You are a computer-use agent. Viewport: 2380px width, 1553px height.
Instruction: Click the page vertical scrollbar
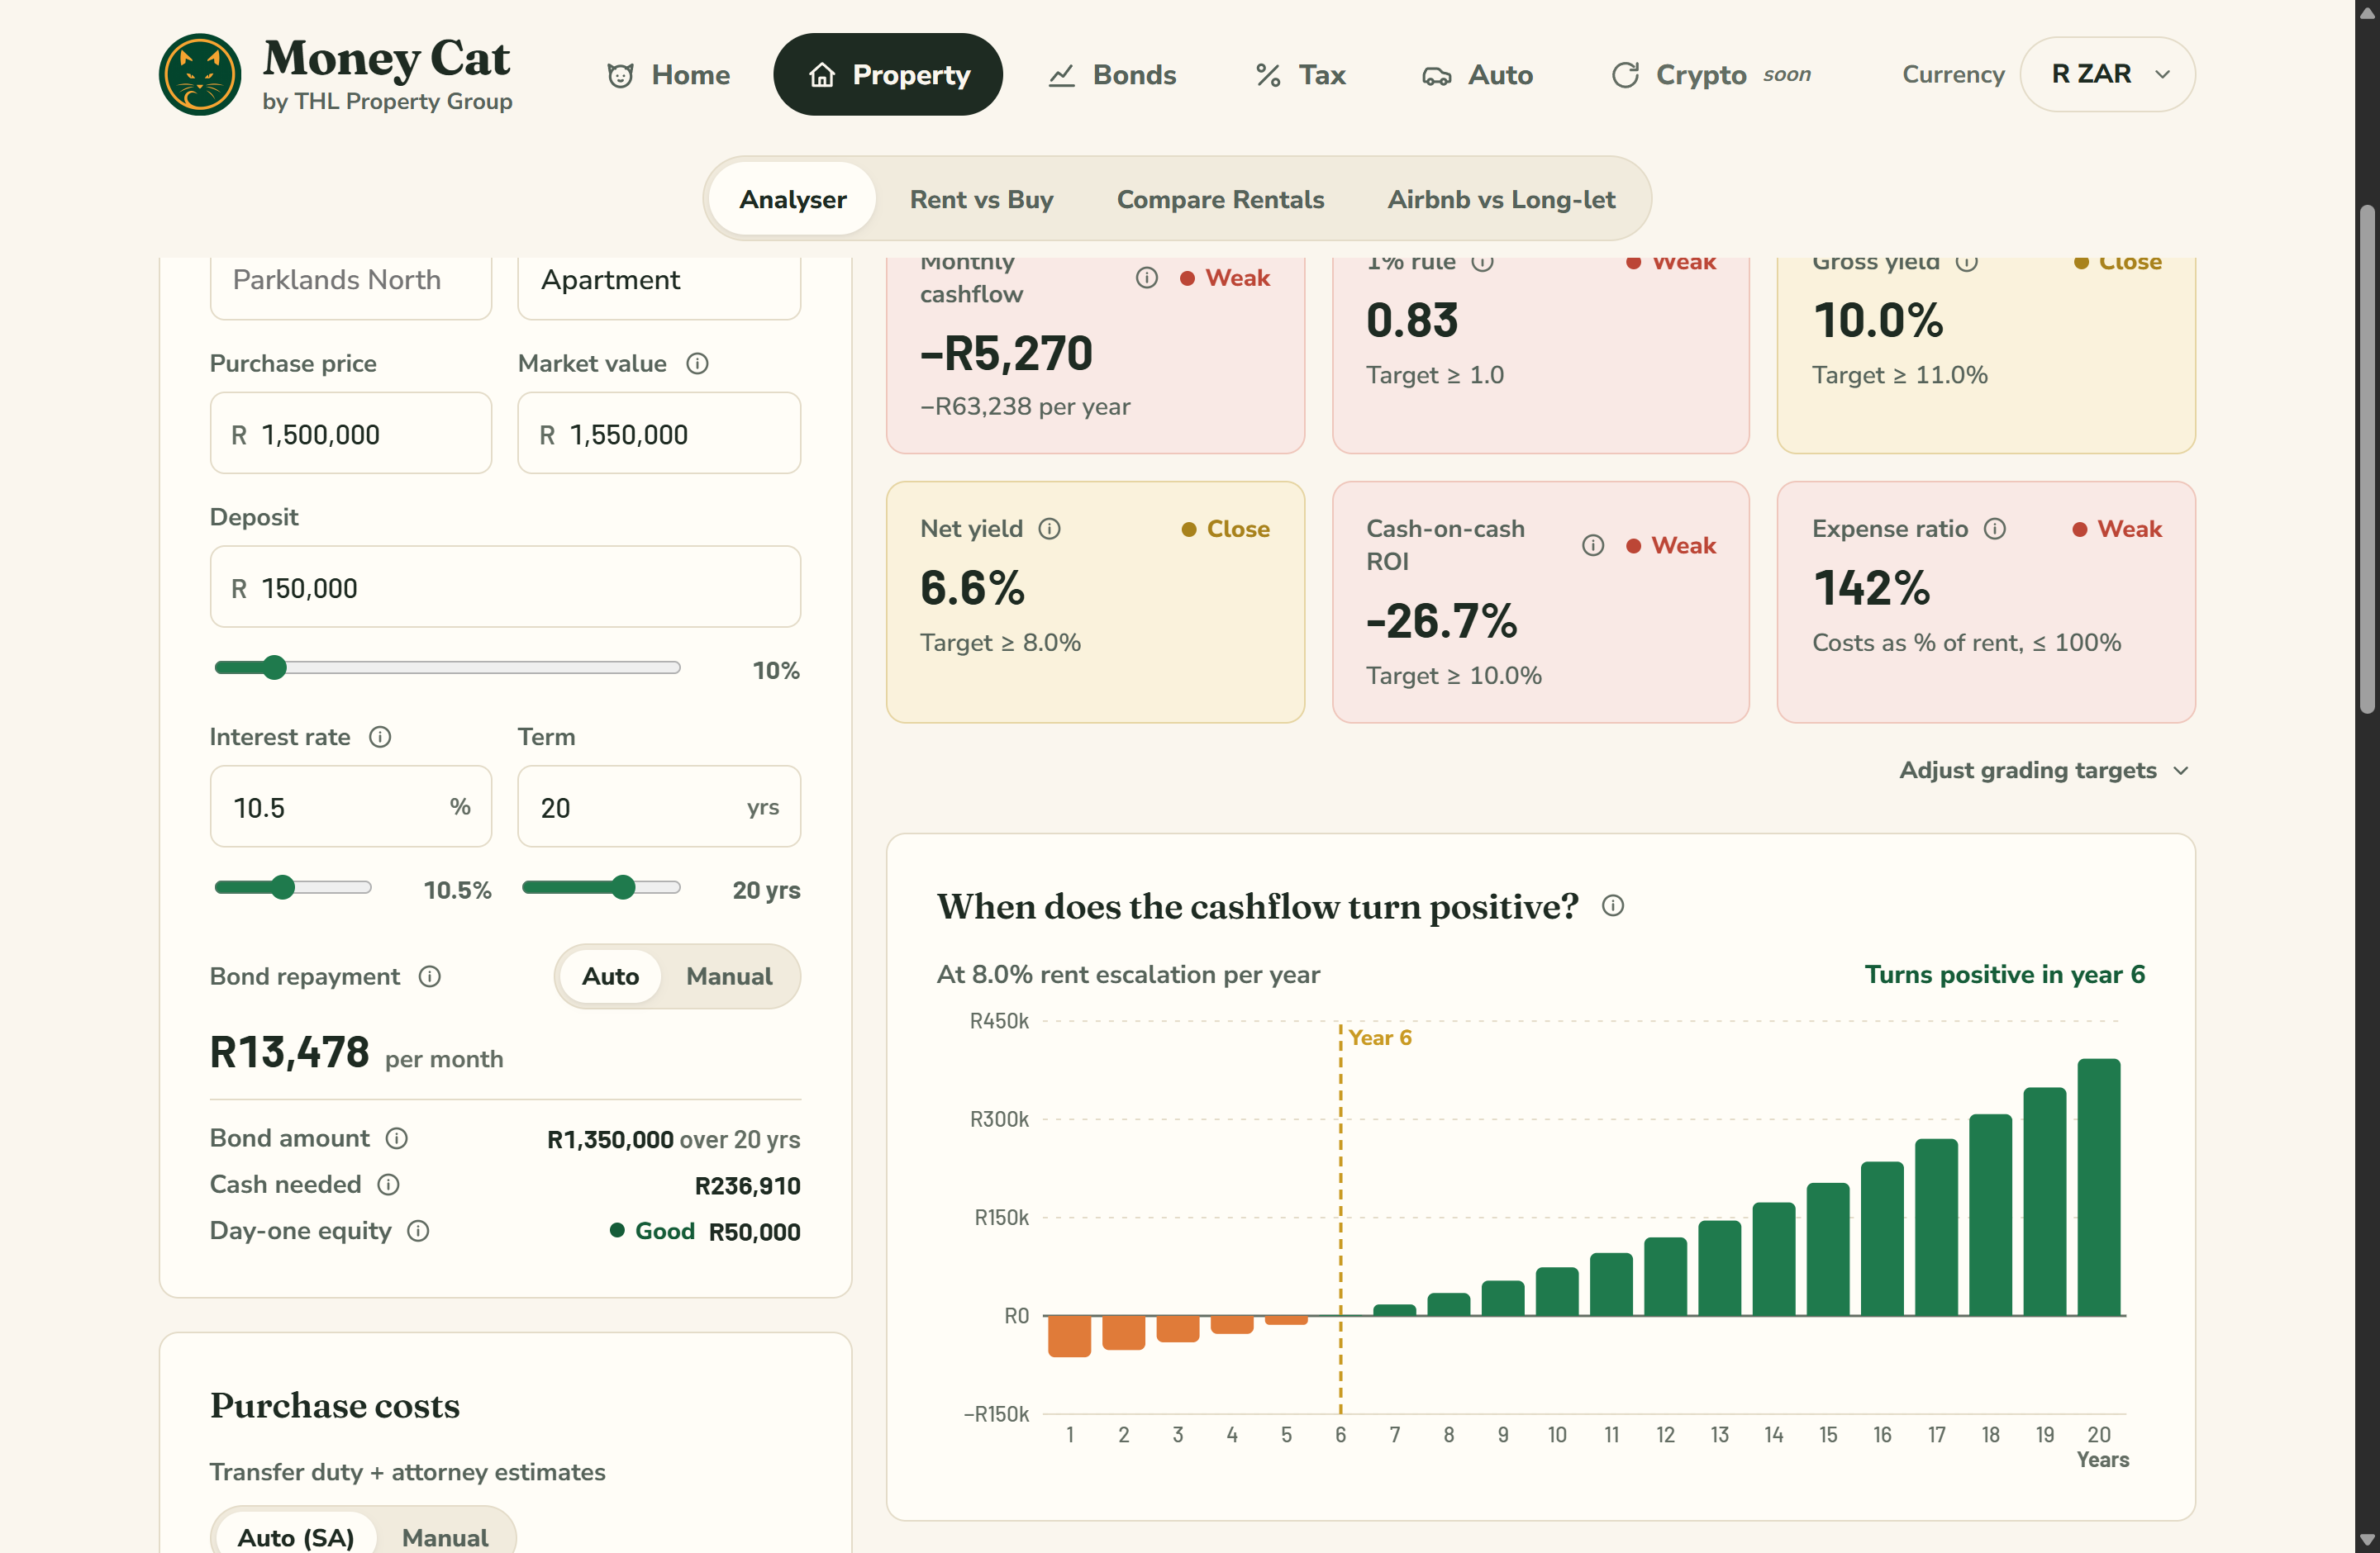click(x=2367, y=459)
